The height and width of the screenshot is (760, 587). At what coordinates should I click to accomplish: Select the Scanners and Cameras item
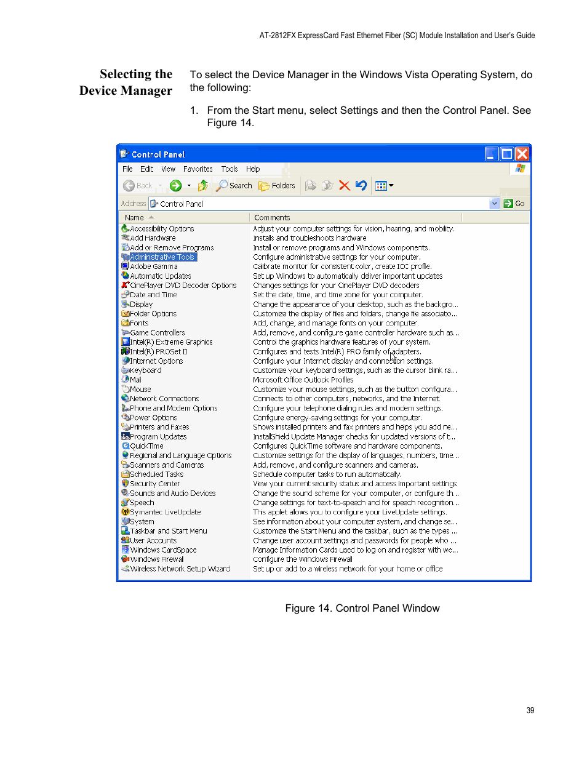pos(162,465)
